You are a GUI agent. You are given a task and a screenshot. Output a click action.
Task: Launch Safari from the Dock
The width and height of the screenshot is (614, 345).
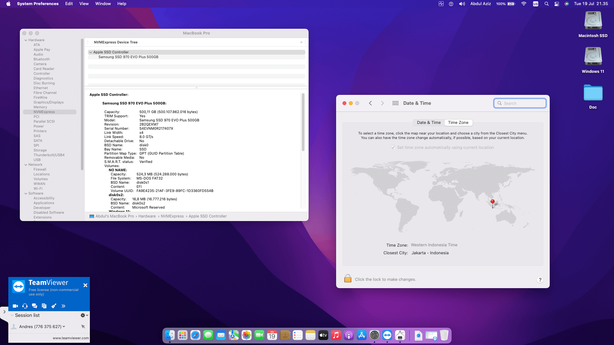click(195, 335)
